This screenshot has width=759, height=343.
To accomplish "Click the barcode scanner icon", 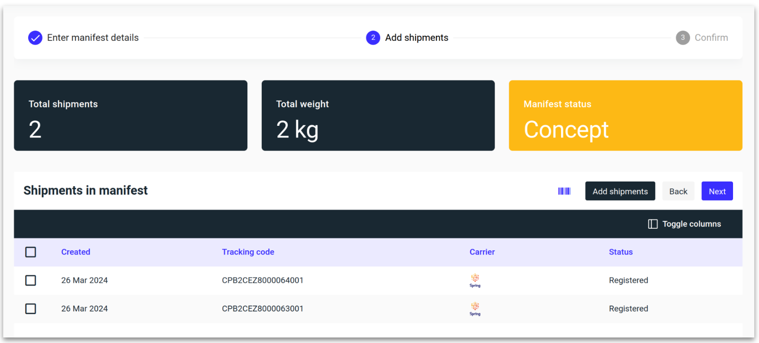I will (x=564, y=191).
